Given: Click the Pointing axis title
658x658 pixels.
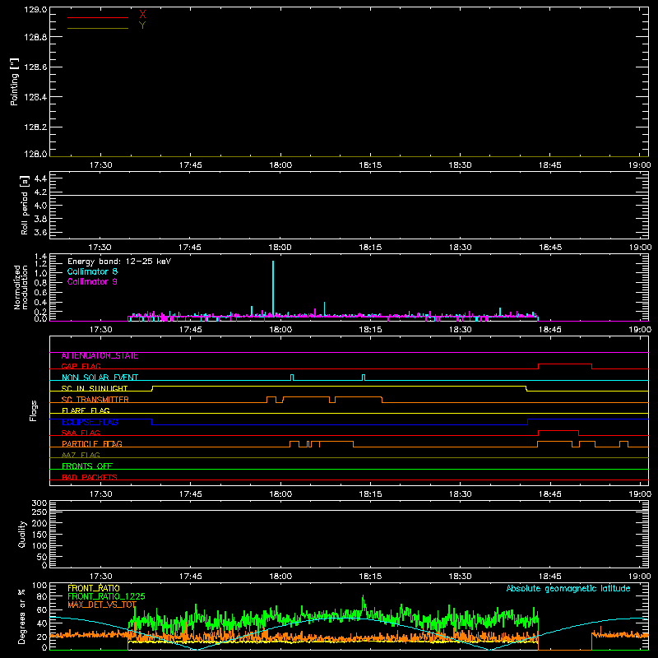Looking at the screenshot, I should (14, 82).
